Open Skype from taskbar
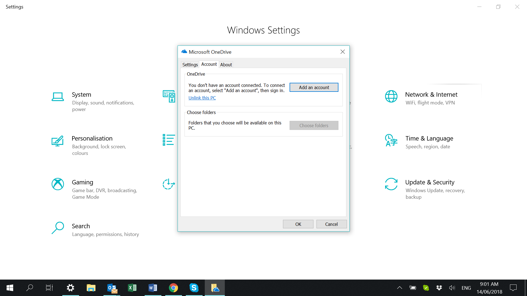The height and width of the screenshot is (296, 527). pyautogui.click(x=194, y=288)
